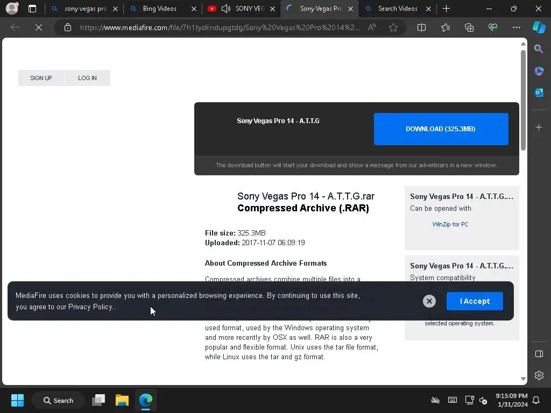Click the "System compatibility" label
The image size is (551, 413).
442,278
